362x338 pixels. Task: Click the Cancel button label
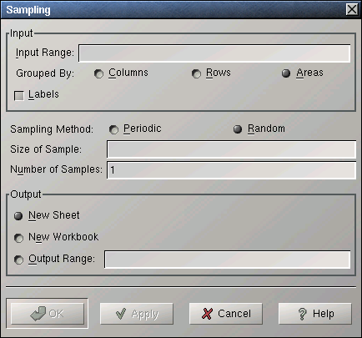(x=234, y=314)
